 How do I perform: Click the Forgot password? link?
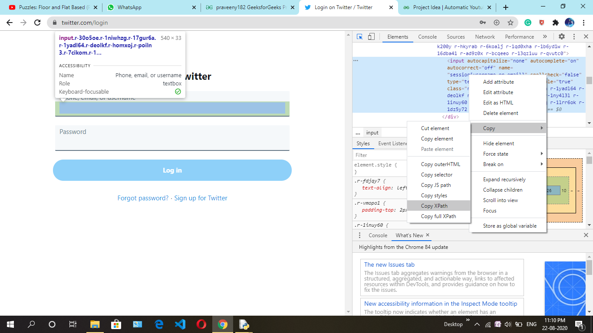pos(143,198)
